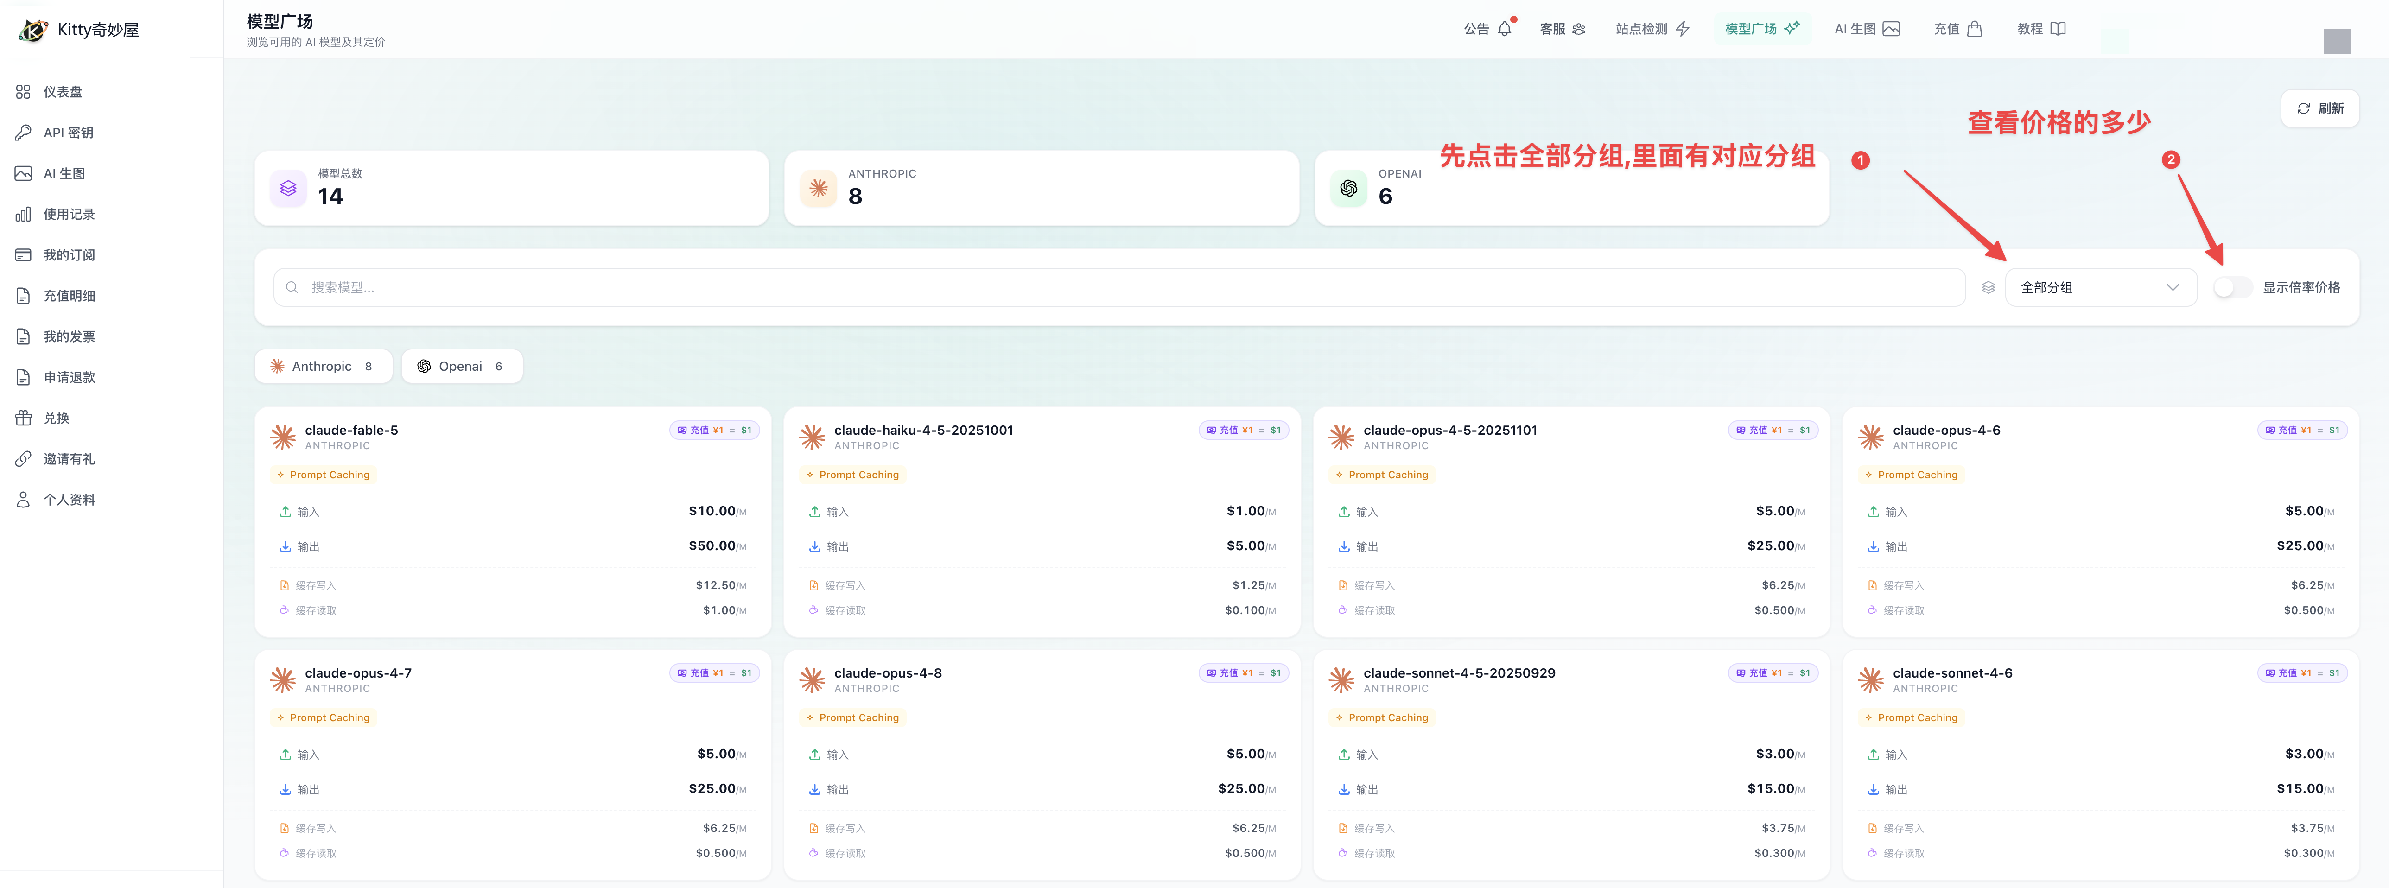Open 申请退款 via its file icon

coord(23,377)
